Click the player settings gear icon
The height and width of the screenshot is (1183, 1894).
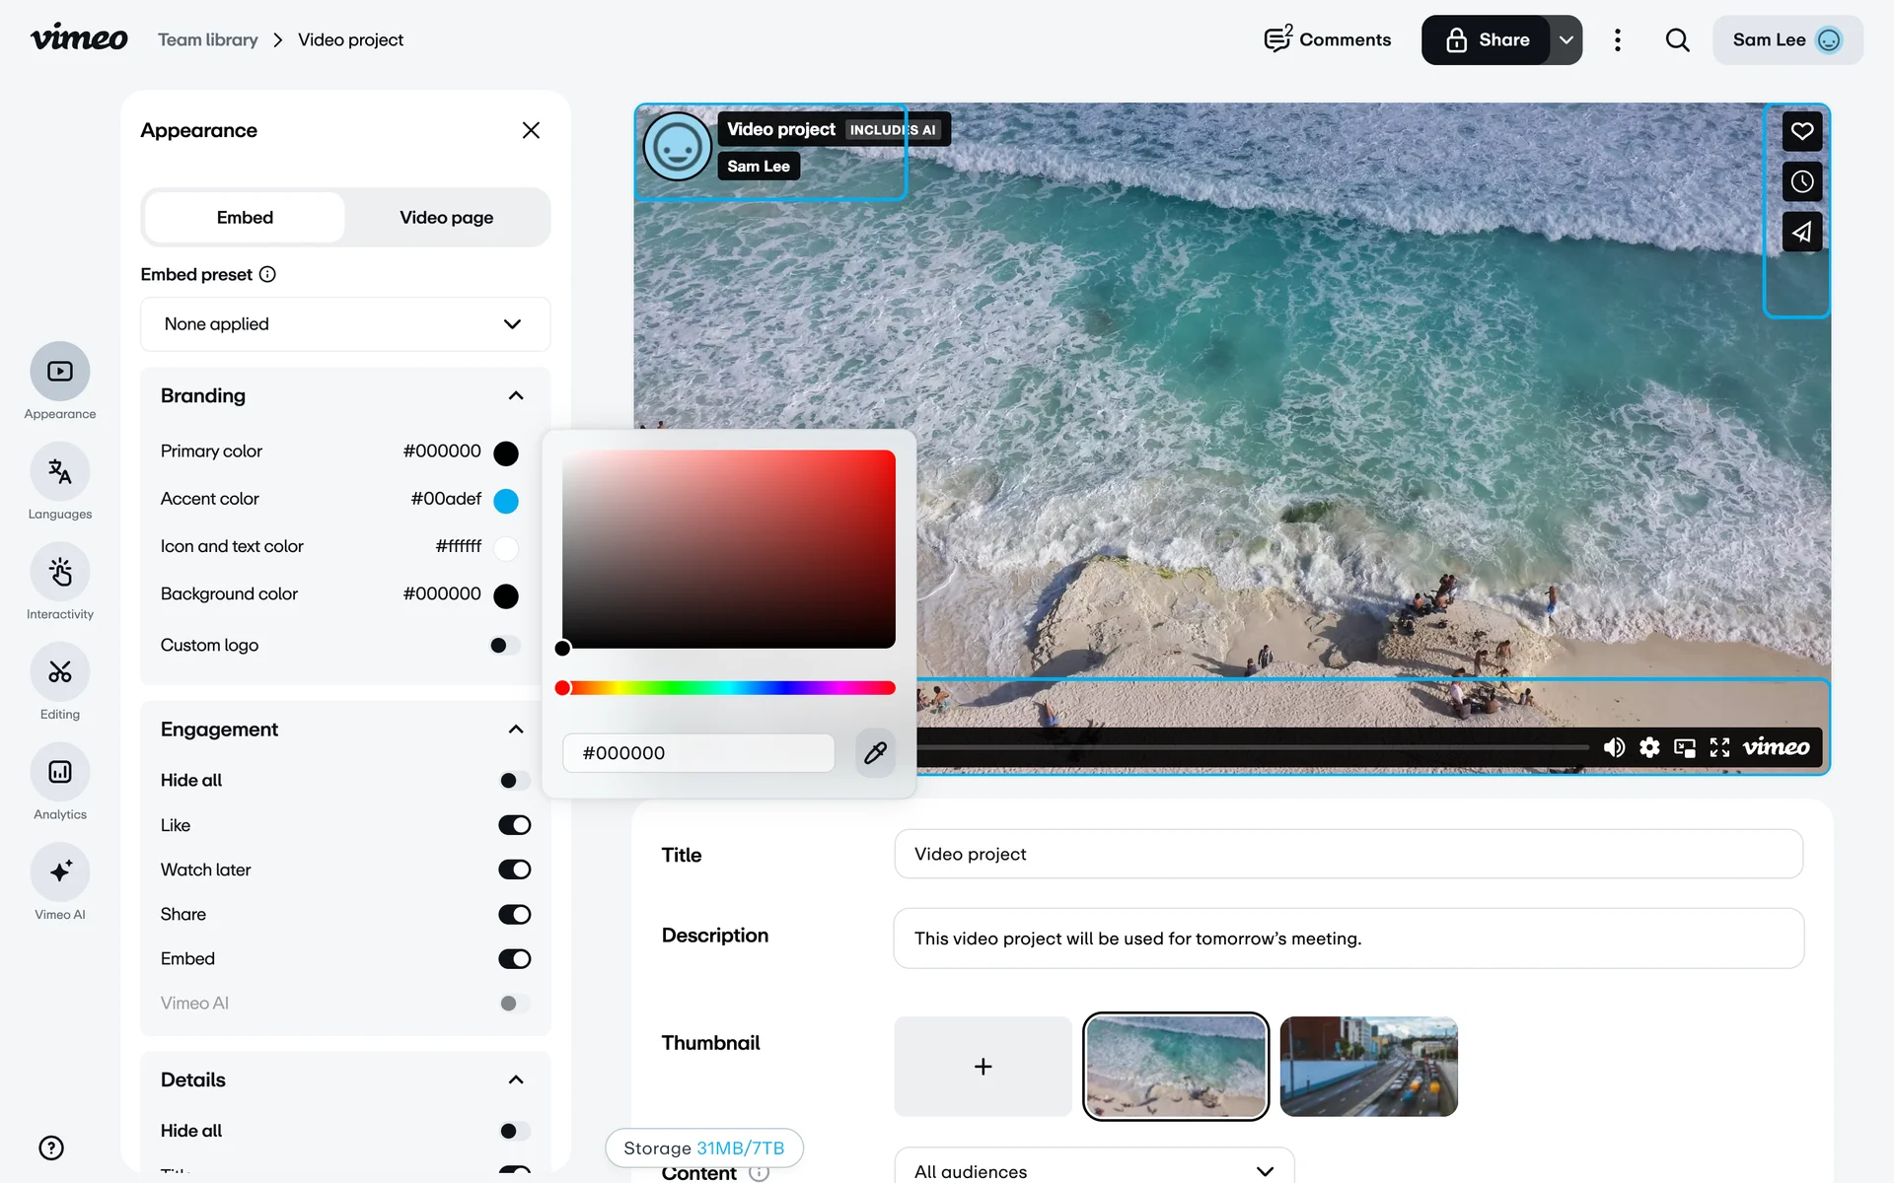pyautogui.click(x=1649, y=747)
